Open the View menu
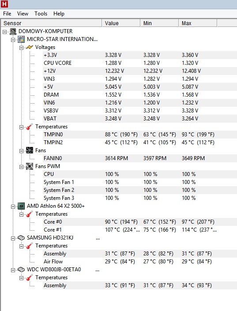 pos(23,14)
